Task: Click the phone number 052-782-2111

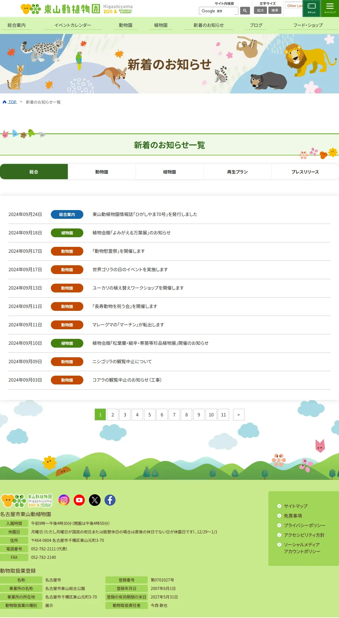Action: pos(44,549)
